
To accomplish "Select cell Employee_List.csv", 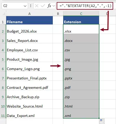I will [29, 48].
